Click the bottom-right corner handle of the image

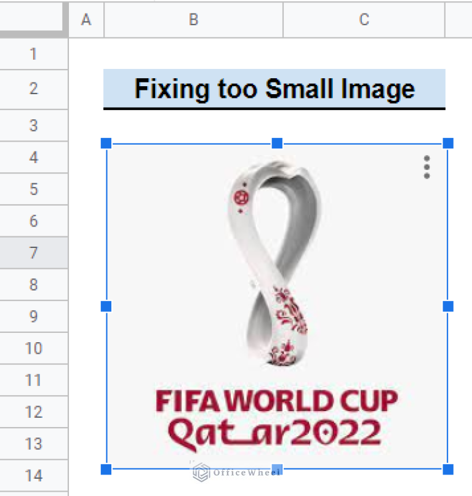click(x=447, y=471)
